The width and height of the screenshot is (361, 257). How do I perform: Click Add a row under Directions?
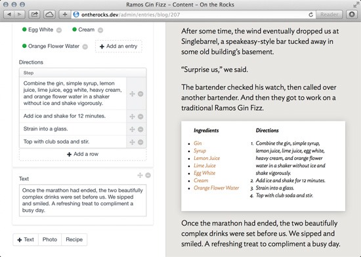click(83, 154)
